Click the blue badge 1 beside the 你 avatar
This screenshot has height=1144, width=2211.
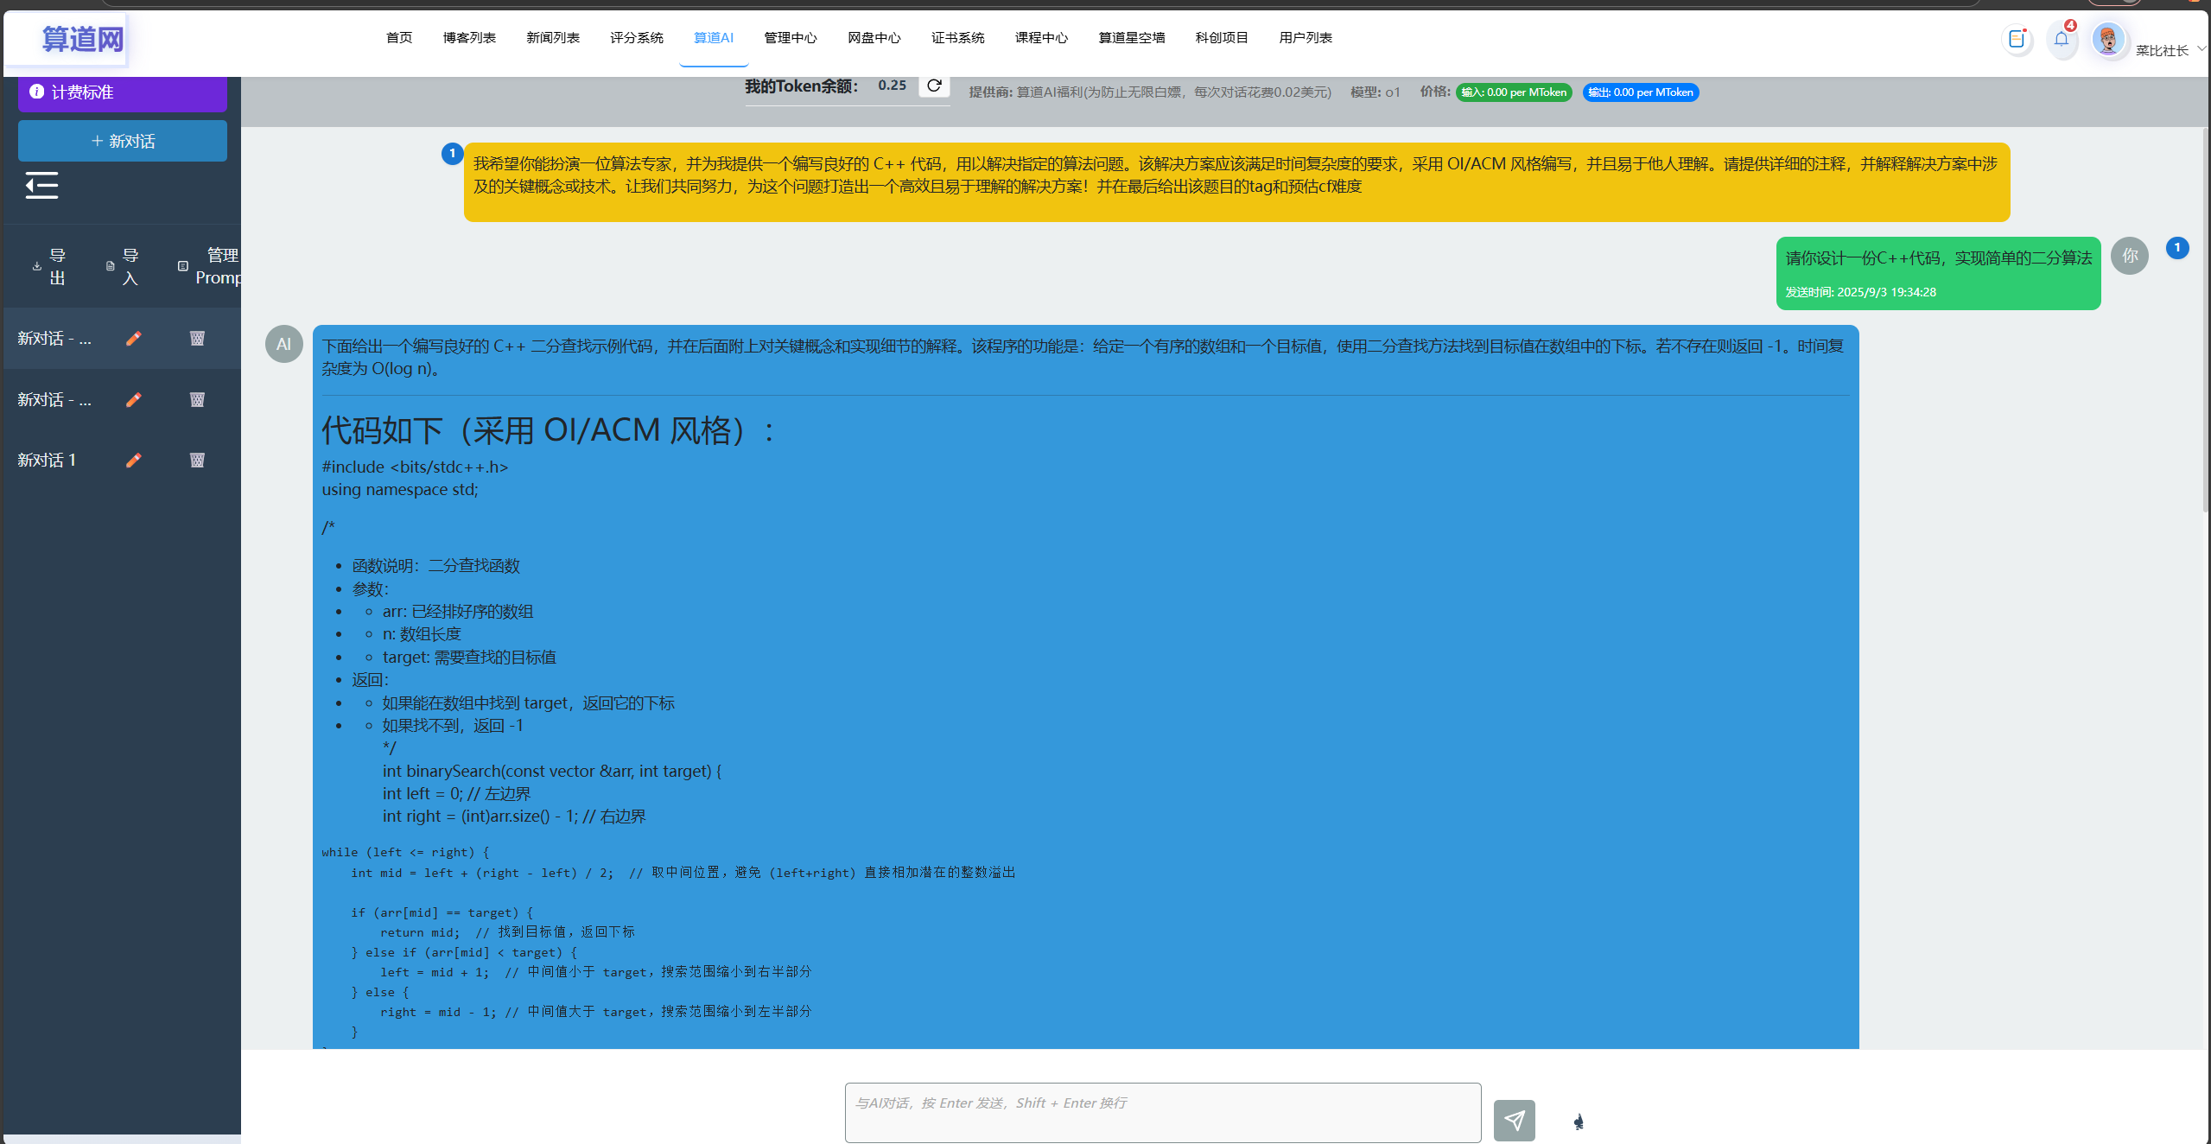[2177, 248]
